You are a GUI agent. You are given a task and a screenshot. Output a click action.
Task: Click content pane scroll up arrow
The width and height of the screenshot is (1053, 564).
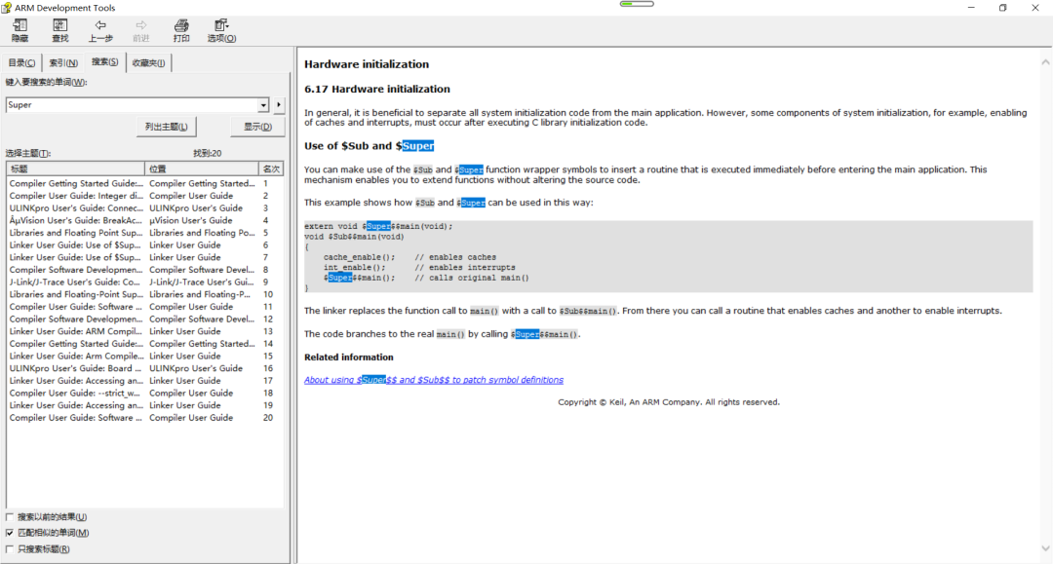tap(1045, 62)
